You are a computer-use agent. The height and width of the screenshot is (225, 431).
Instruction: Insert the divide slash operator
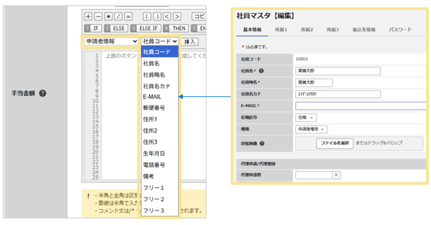(118, 17)
